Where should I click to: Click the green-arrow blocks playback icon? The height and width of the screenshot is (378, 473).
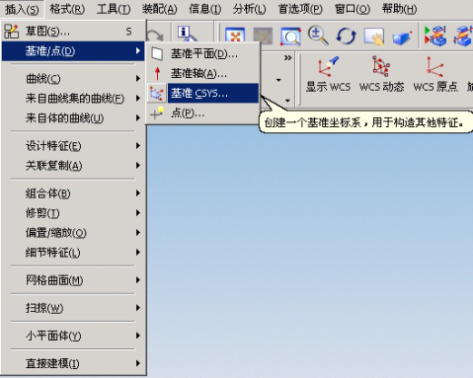(x=435, y=35)
